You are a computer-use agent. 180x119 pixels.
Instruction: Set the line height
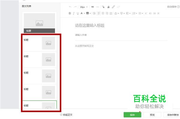tap(127, 13)
